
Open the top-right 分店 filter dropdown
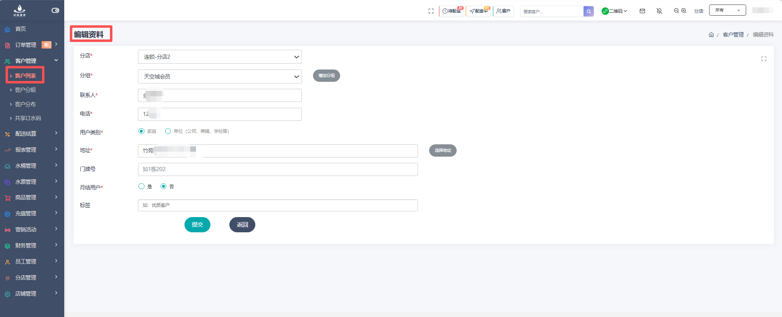tap(727, 10)
